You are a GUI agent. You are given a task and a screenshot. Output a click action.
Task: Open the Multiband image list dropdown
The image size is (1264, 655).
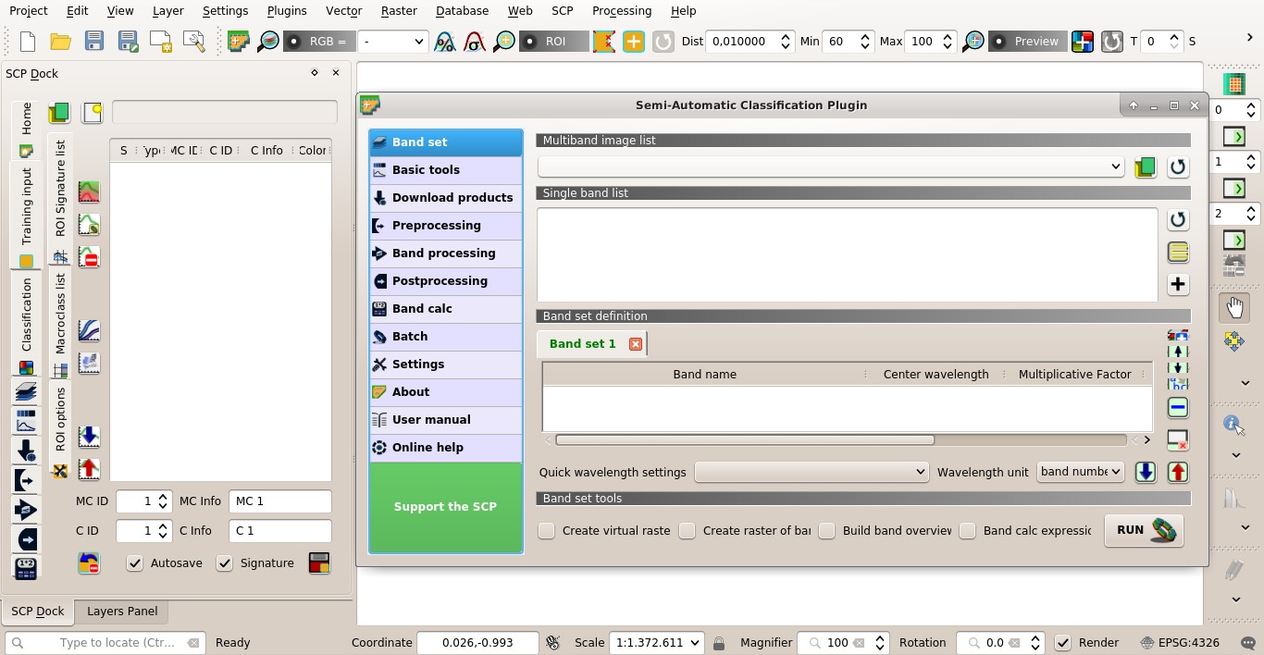click(x=831, y=167)
